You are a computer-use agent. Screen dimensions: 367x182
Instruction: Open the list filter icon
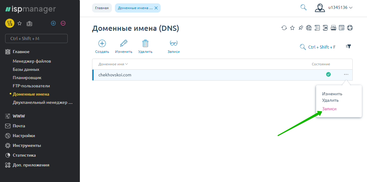click(348, 46)
